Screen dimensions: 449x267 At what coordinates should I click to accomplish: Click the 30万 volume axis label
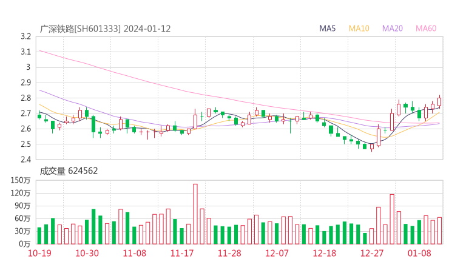click(22, 231)
